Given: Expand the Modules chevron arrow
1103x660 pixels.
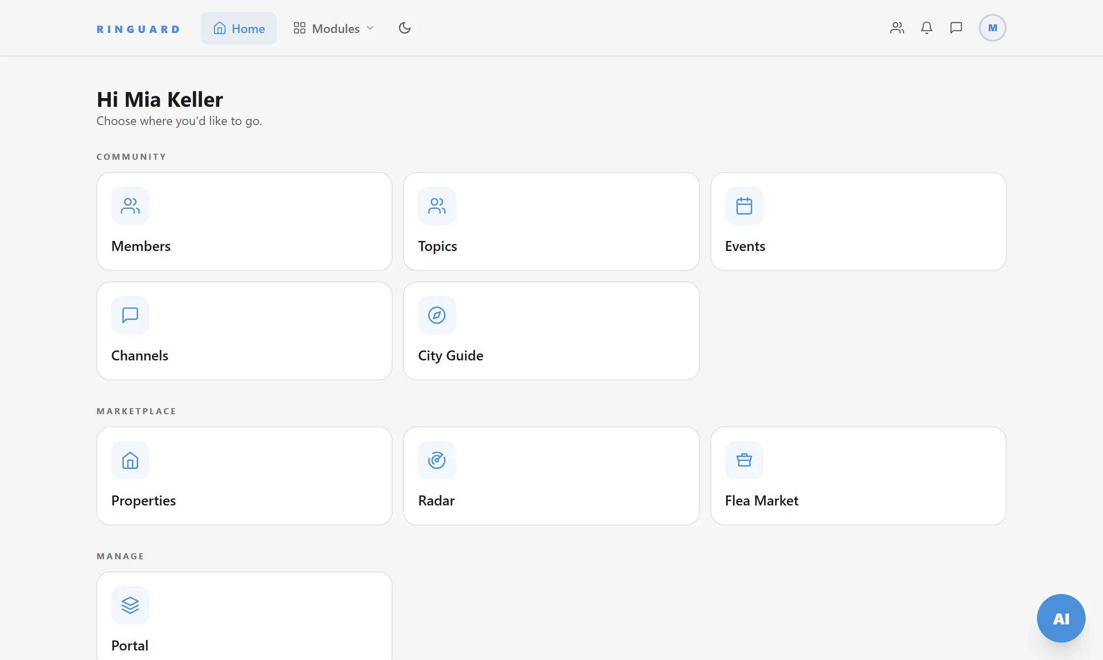Looking at the screenshot, I should click(370, 28).
